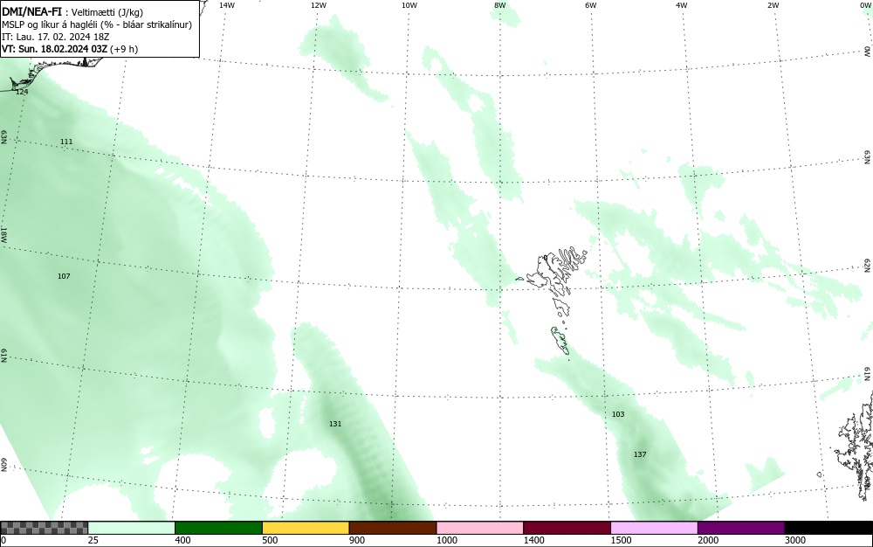Viewport: 873px width, 547px height.
Task: Click the legend tick value 25
Action: [x=93, y=540]
